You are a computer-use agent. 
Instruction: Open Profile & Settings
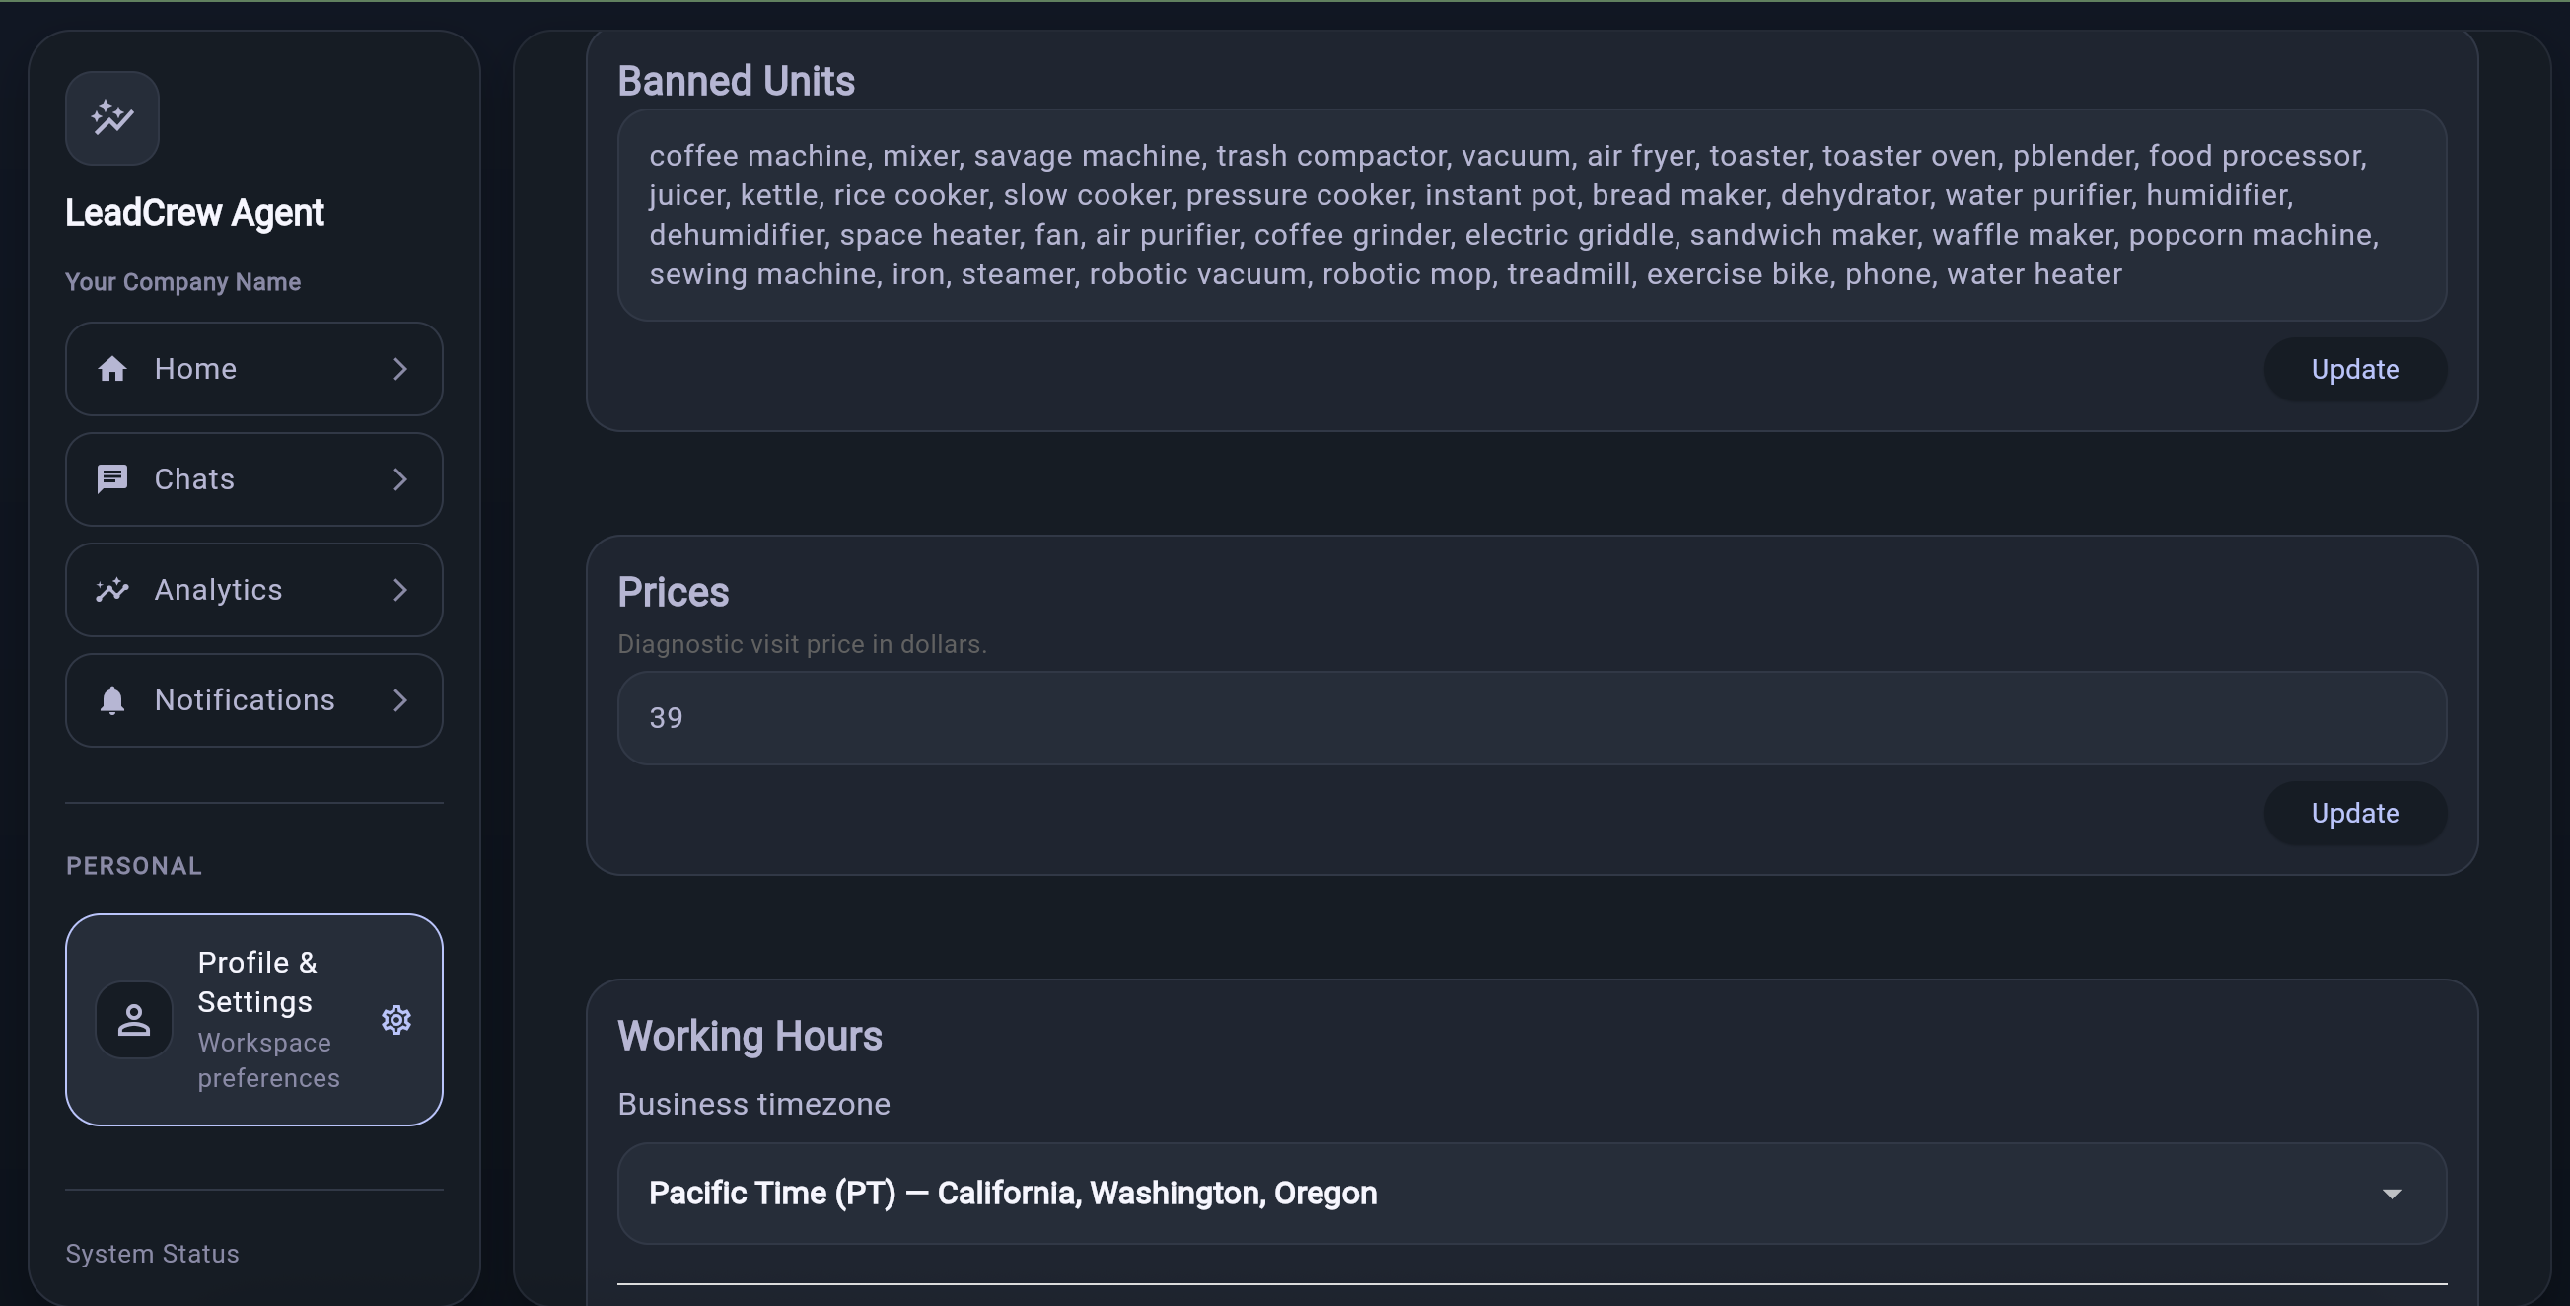[x=254, y=1019]
